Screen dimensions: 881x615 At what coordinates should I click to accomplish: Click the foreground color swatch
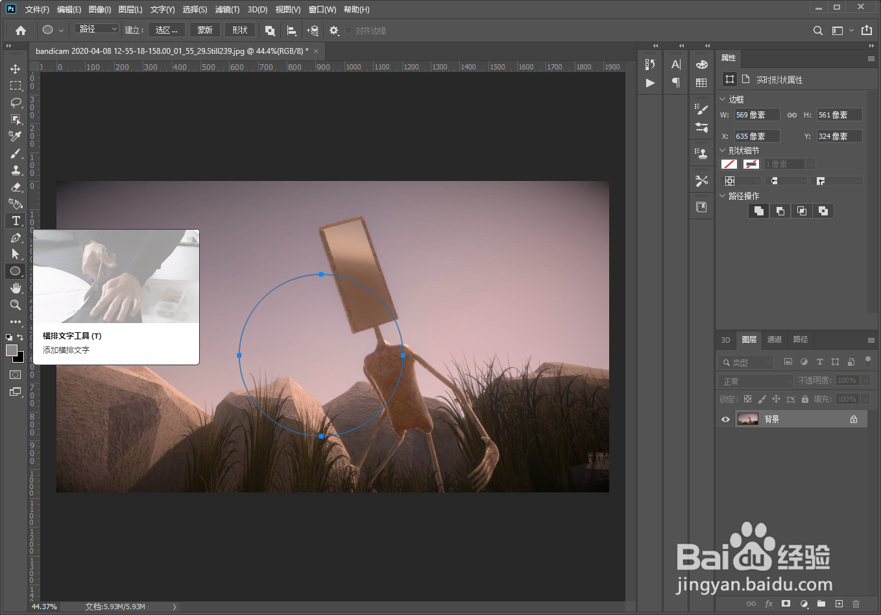click(12, 350)
